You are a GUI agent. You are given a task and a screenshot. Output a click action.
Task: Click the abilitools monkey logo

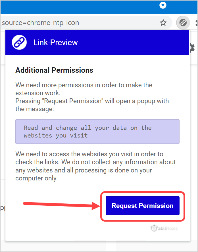(x=154, y=228)
